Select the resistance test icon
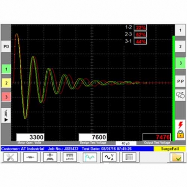Viewport: 187px width, 187px height. (x=30, y=157)
